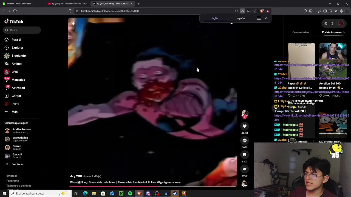This screenshot has width=351, height=197.
Task: Click the #greenscreen hashtag
Action: [172, 182]
